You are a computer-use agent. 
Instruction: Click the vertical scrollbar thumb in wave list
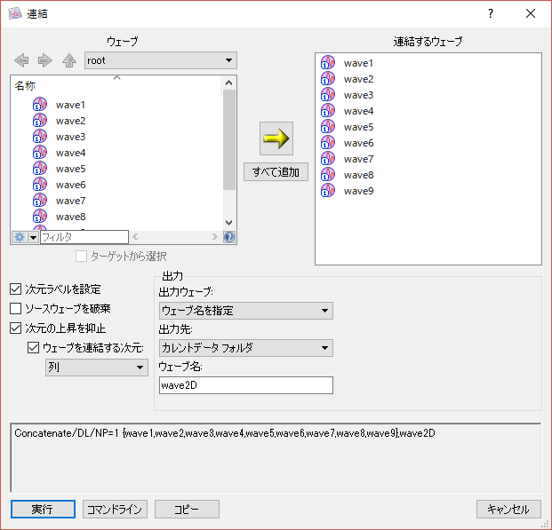point(229,139)
